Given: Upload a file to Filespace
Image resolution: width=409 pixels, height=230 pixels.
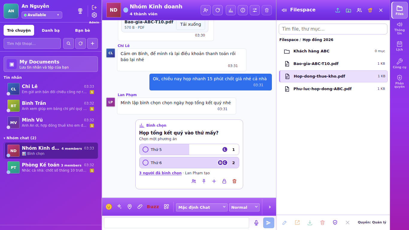Looking at the screenshot, I should [x=338, y=10].
